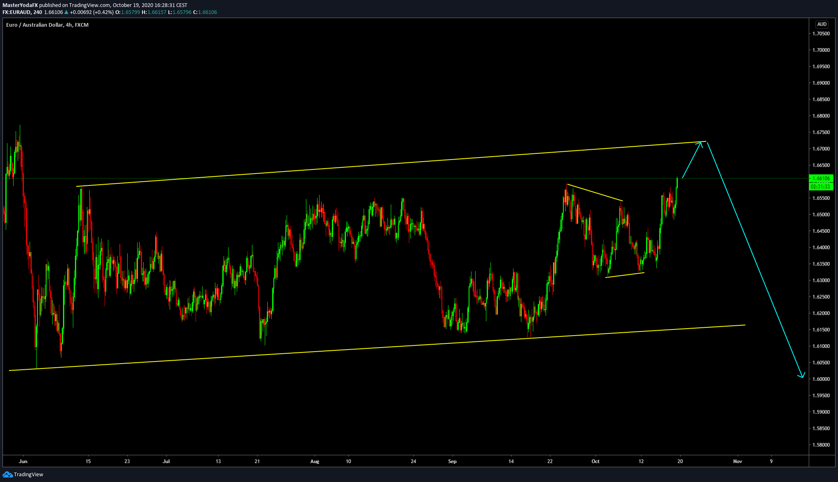
Task: Click the close value C:1.66106
Action: tap(205, 12)
